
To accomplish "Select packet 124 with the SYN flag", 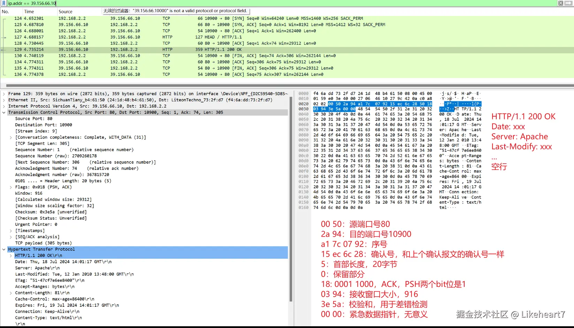I will 287,18.
